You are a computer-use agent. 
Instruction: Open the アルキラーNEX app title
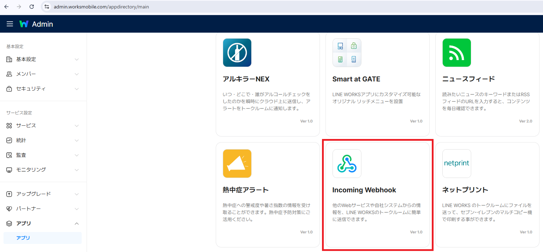[246, 79]
